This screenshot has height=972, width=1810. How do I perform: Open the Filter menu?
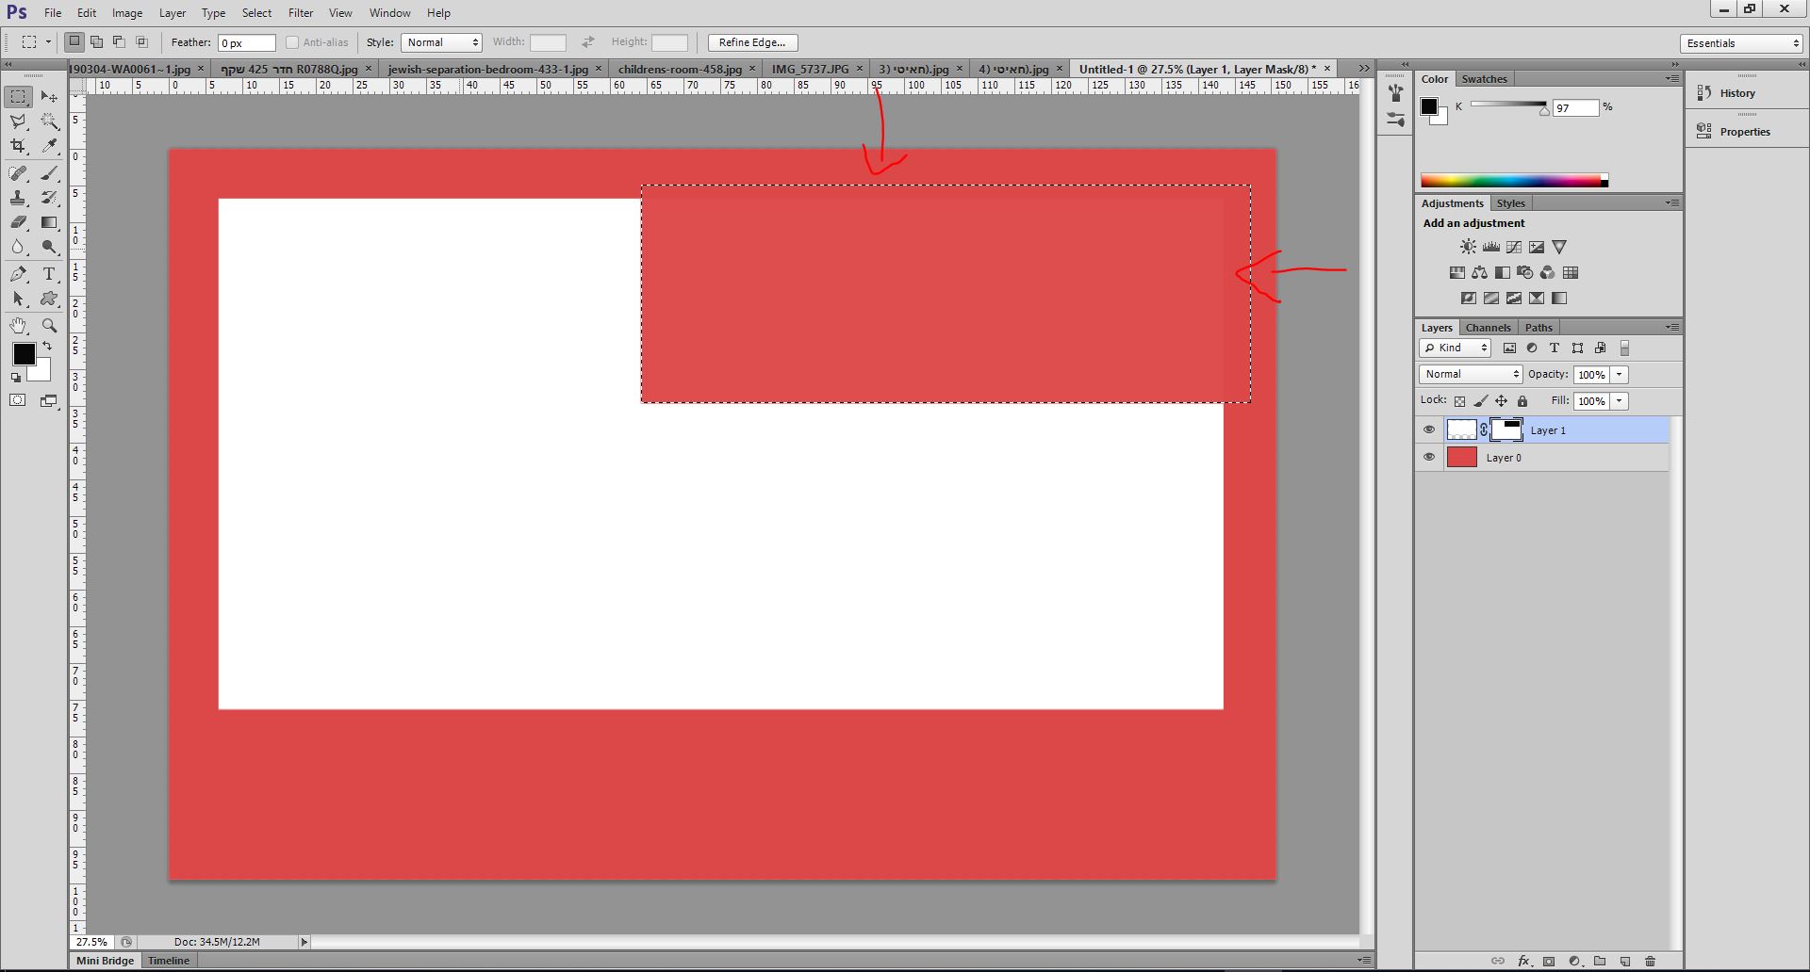point(301,13)
